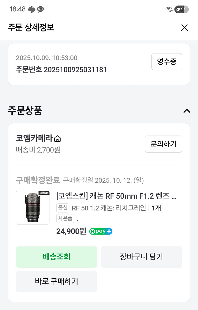
Task: Open the 영수증 receipt button
Action: pyautogui.click(x=167, y=62)
